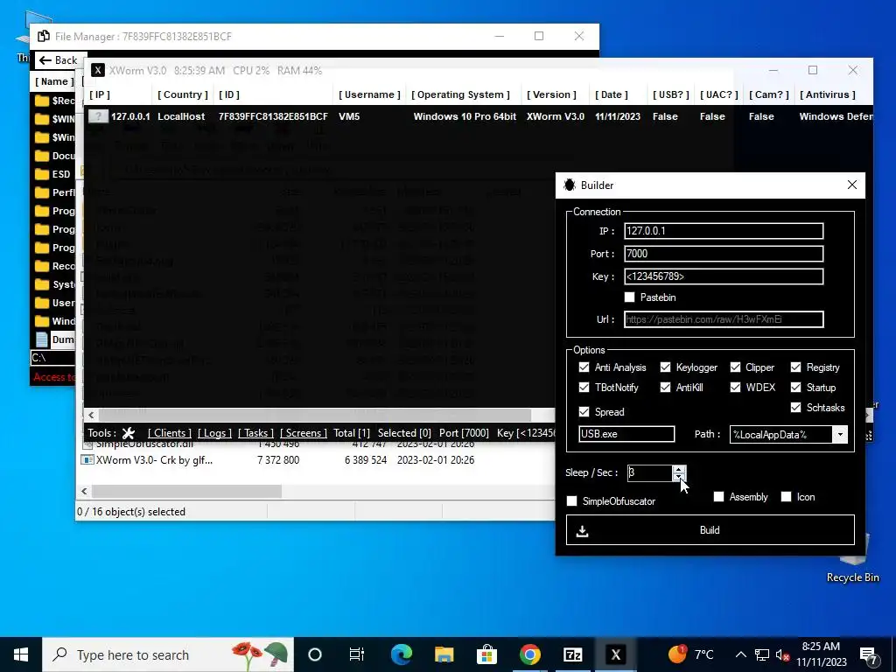Click the wrench Tools icon in XWorm status bar
Viewport: 896px width, 672px height.
(x=129, y=433)
